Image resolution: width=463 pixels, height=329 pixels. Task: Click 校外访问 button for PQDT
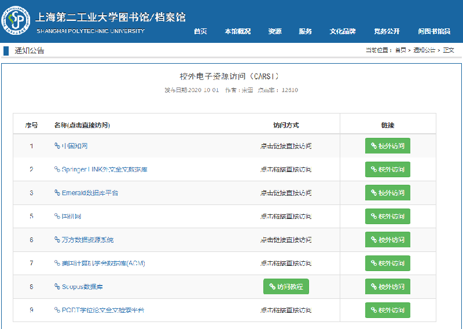387,310
